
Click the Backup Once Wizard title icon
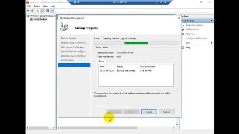[x=61, y=18]
